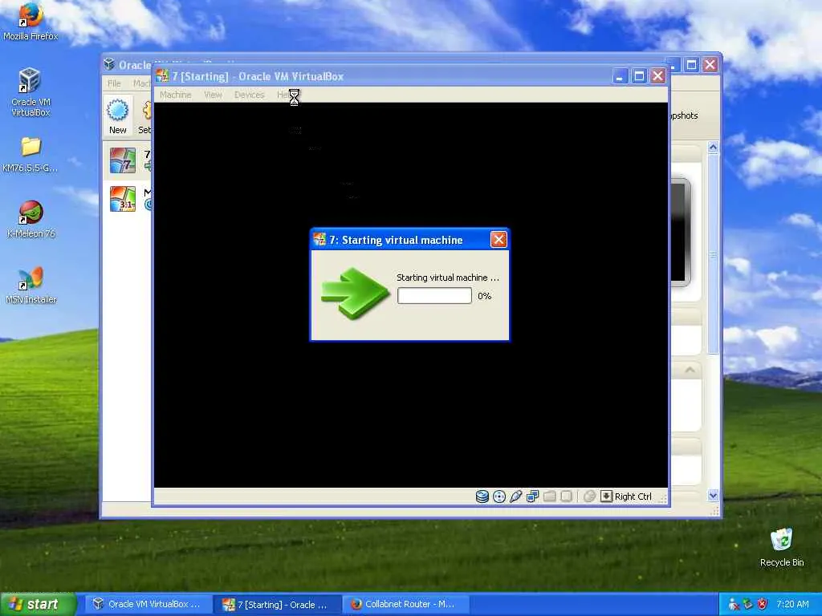Select the Windows 3.1 VM icon in list
The height and width of the screenshot is (616, 822).
(x=123, y=199)
